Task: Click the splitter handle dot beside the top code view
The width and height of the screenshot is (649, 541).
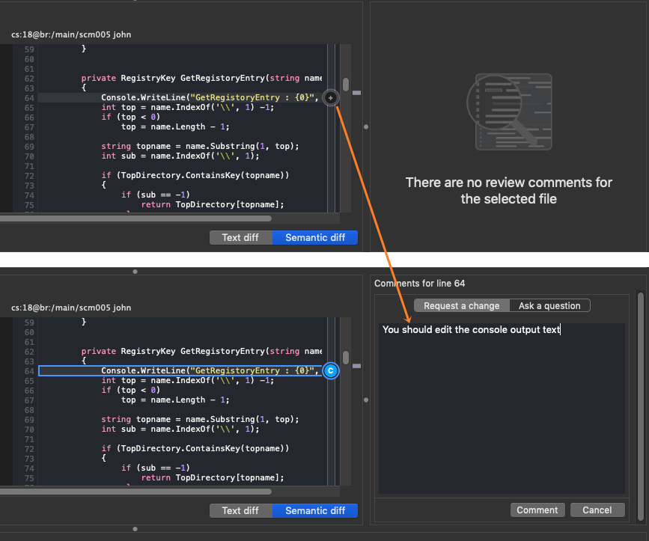Action: click(366, 127)
